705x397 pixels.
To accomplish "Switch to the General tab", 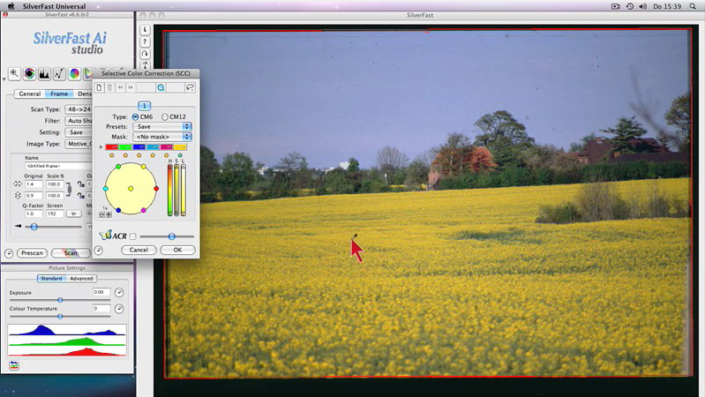I will (x=29, y=94).
